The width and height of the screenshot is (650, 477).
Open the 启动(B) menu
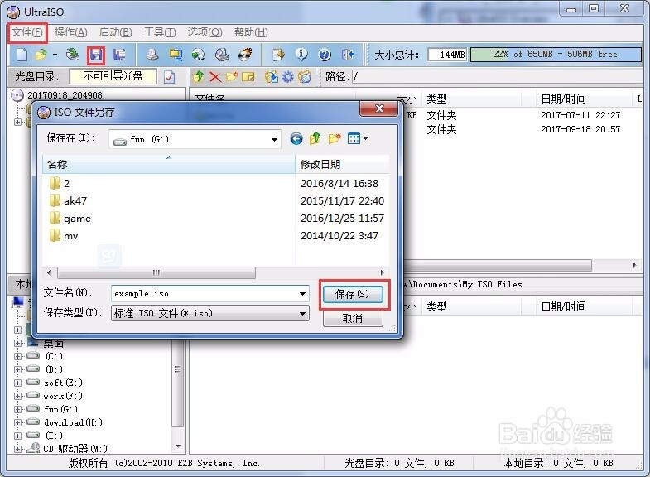click(x=116, y=32)
